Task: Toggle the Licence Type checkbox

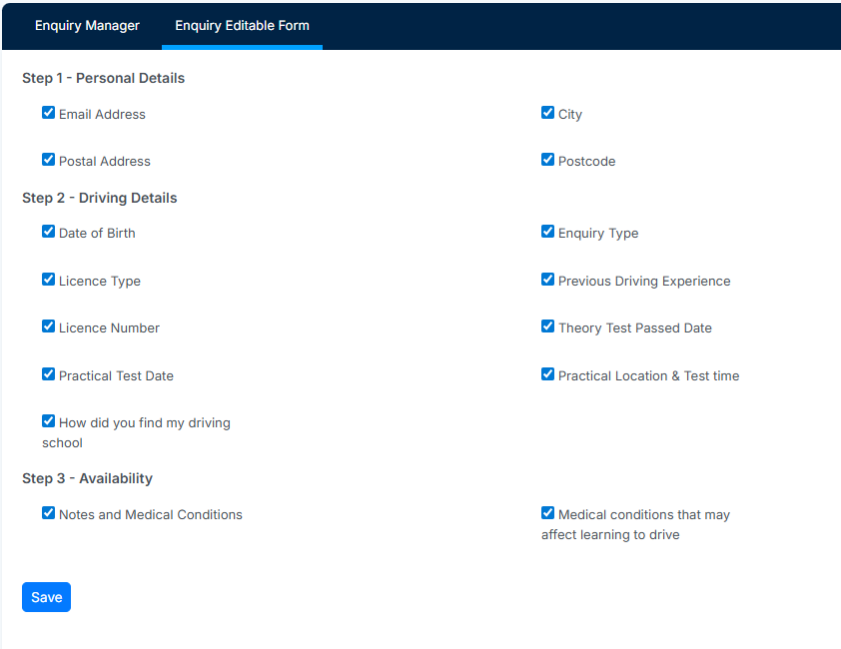Action: tap(48, 280)
